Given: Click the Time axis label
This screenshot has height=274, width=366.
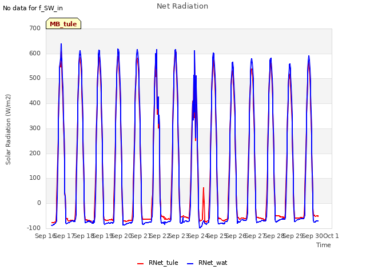Looking at the screenshot, I should click(x=324, y=245).
